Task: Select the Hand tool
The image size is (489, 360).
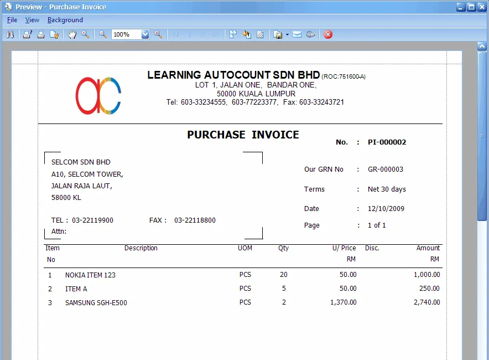Action: coord(72,34)
